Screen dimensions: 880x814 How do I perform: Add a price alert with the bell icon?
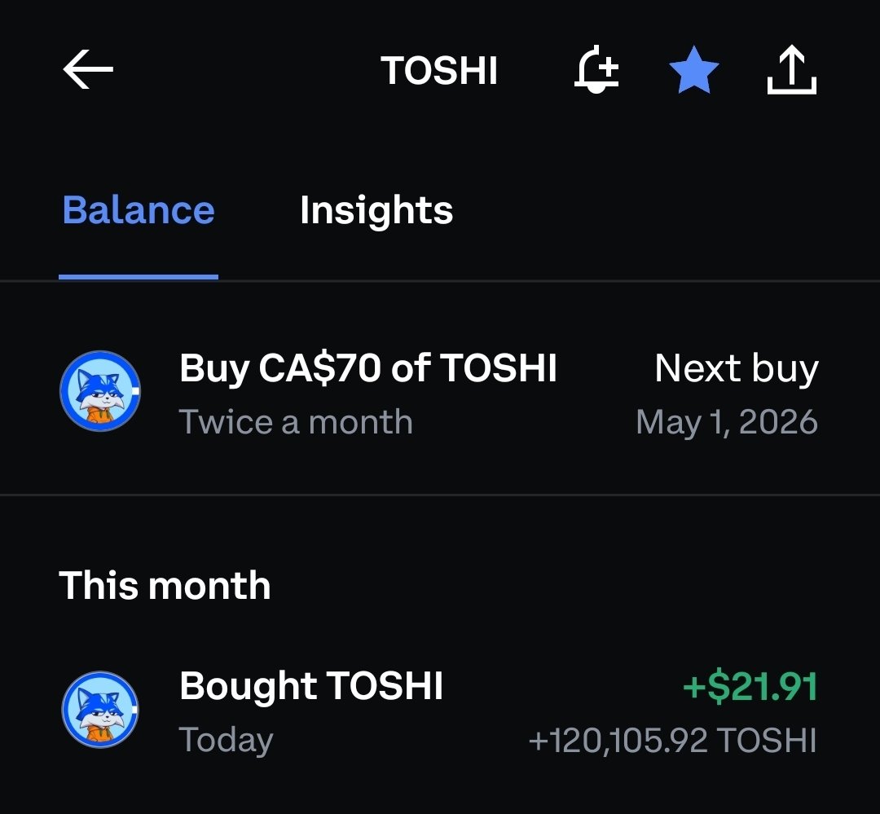coord(596,70)
